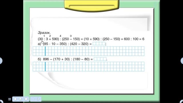Click the bottom-right corner handle

[x=182, y=102]
